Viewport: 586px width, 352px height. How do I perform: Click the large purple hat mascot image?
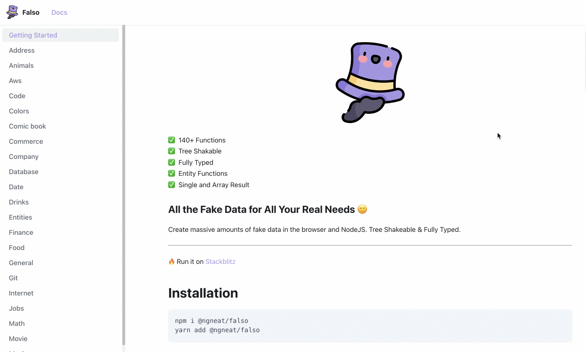[x=370, y=83]
